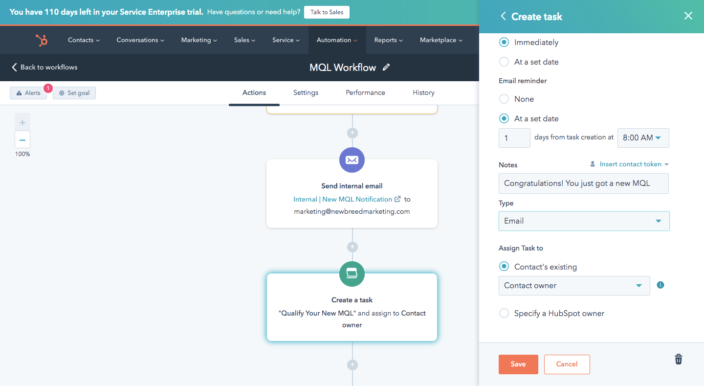Click the zoom out minus button

[x=22, y=140]
